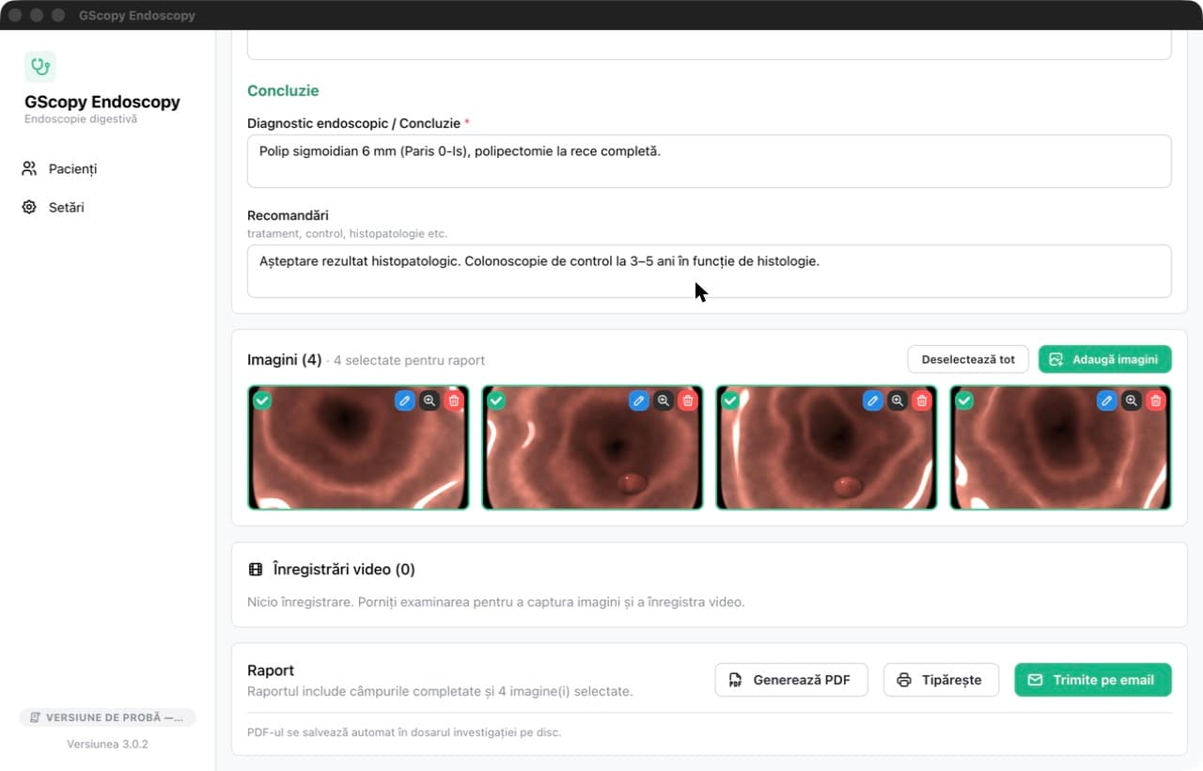The width and height of the screenshot is (1203, 771).
Task: Uncheck the first image selection checkmark
Action: [x=262, y=401]
